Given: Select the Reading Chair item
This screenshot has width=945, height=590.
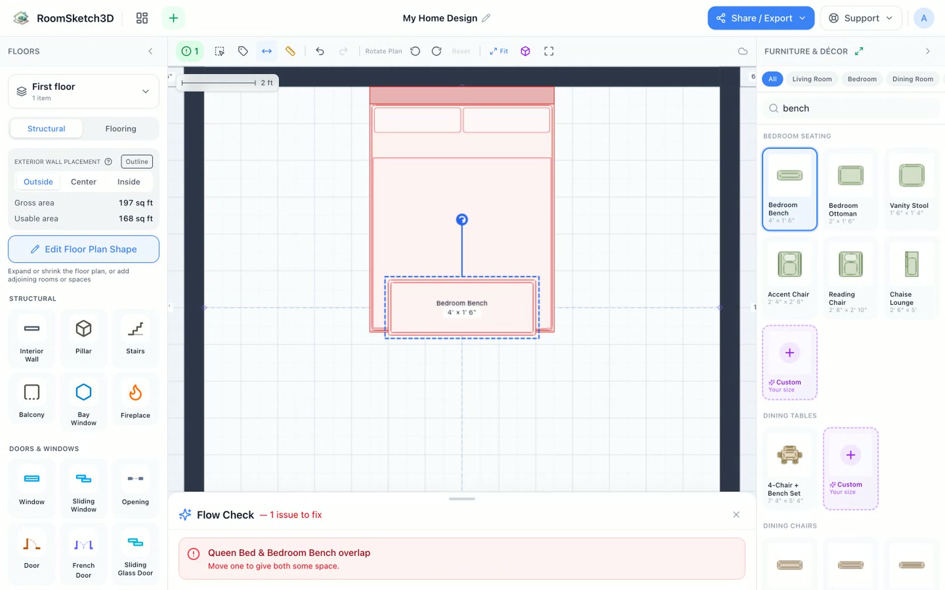Looking at the screenshot, I should pyautogui.click(x=850, y=278).
